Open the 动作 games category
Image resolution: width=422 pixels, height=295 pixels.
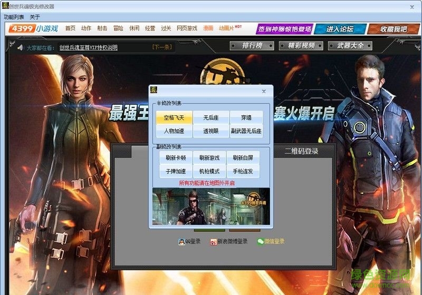click(86, 28)
